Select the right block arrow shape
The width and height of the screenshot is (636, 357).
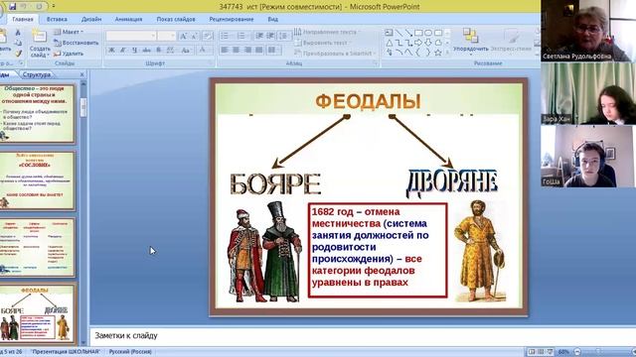click(418, 43)
